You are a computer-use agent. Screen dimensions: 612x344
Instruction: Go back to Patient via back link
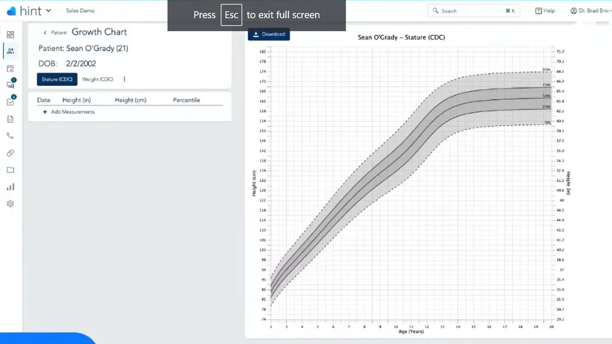(x=55, y=32)
